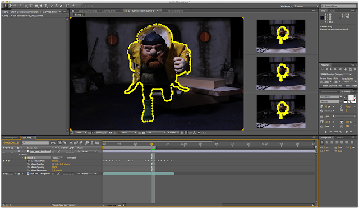Open the 4 Views layout dropdown
The image size is (359, 209).
[173, 133]
